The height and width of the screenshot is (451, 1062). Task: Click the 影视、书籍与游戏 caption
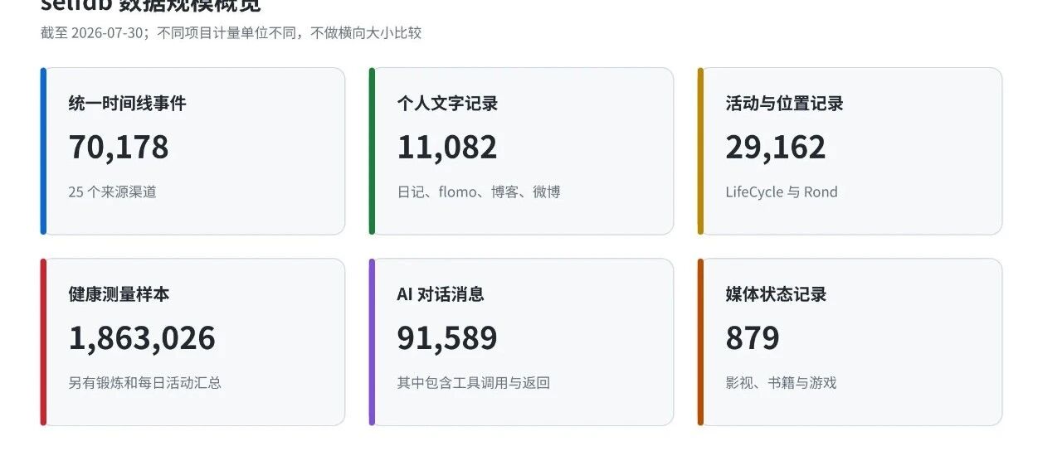pos(781,382)
